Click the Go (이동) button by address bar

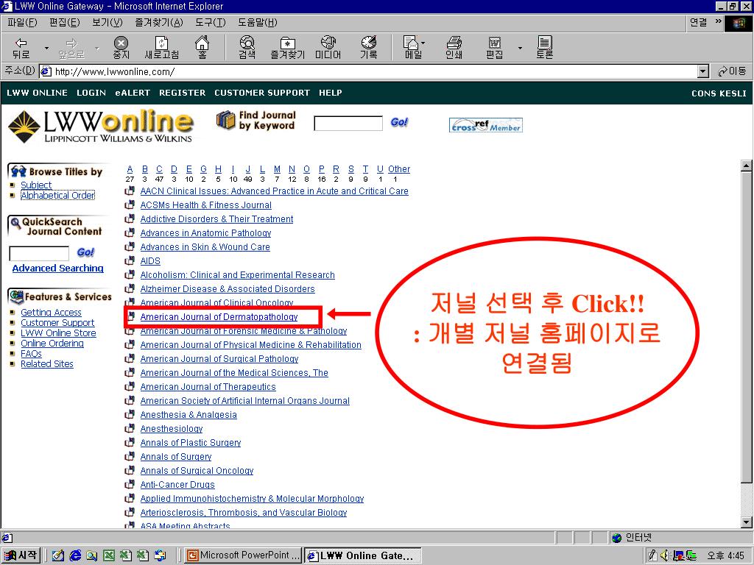pyautogui.click(x=732, y=71)
